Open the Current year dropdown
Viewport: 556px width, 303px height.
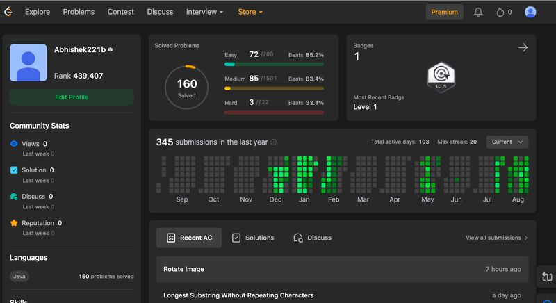pyautogui.click(x=507, y=142)
